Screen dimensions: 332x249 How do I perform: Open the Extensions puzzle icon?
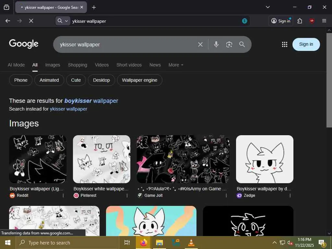[300, 21]
